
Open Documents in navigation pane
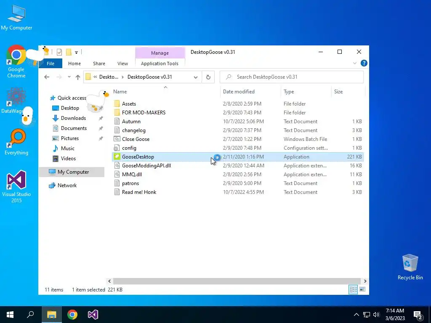(x=74, y=128)
